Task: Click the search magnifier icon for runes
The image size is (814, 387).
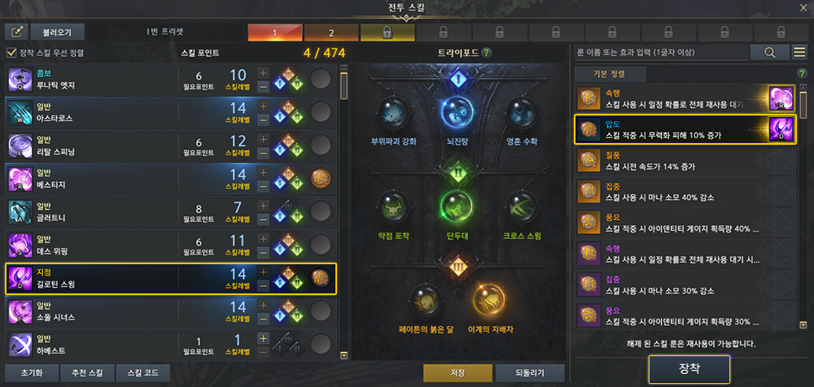Action: [x=769, y=52]
